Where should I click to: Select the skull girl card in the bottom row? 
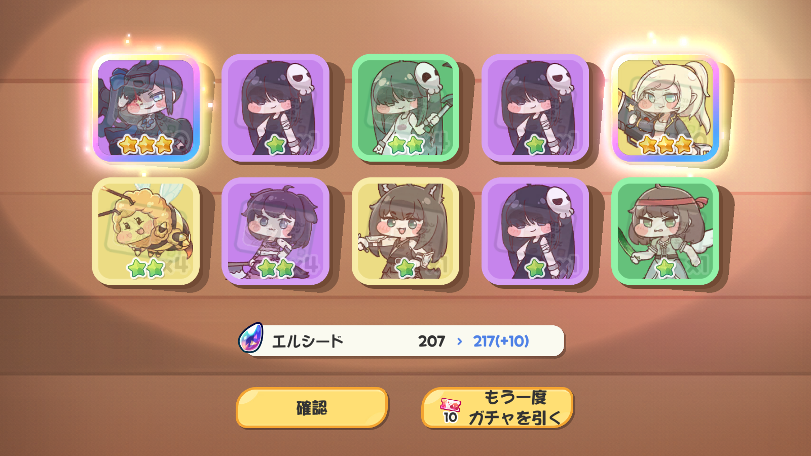[535, 231]
